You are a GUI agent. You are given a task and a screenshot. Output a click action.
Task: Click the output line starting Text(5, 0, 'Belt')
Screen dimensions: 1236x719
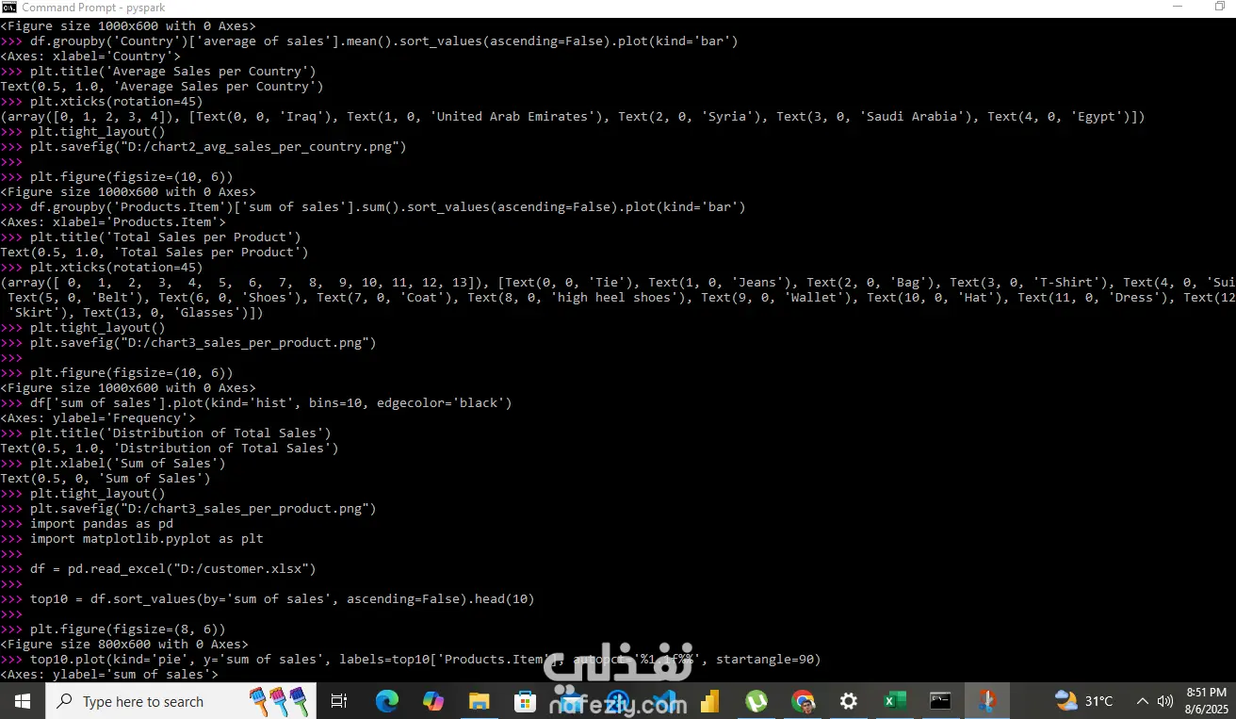click(x=622, y=297)
